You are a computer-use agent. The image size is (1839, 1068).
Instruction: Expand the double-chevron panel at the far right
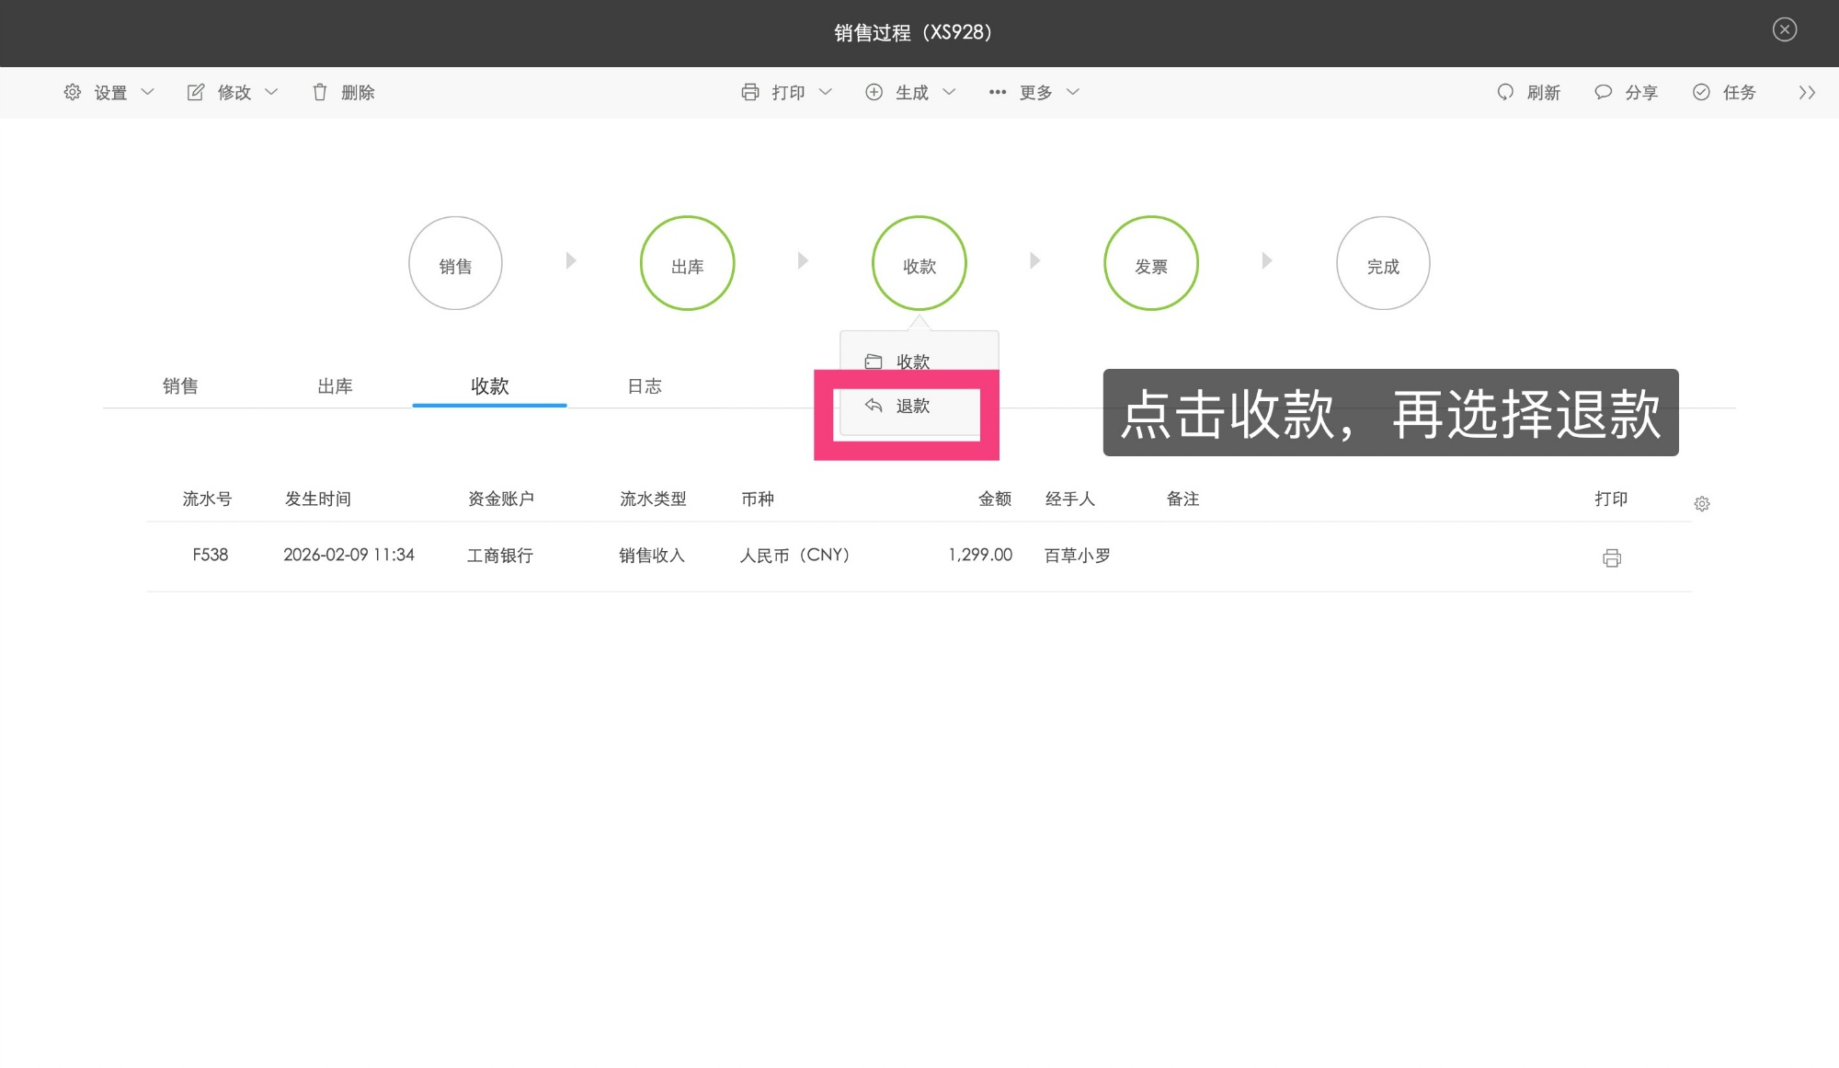[x=1807, y=92]
